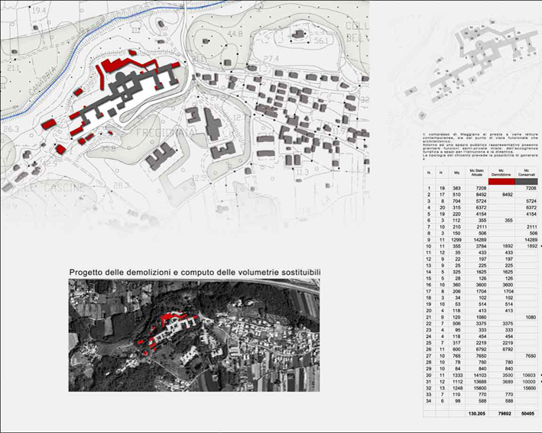Click the total value 130.205
The width and height of the screenshot is (542, 433).
click(x=477, y=414)
